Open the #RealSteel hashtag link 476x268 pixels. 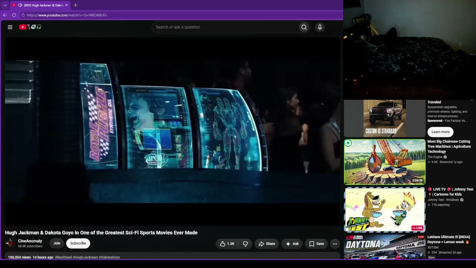point(63,257)
